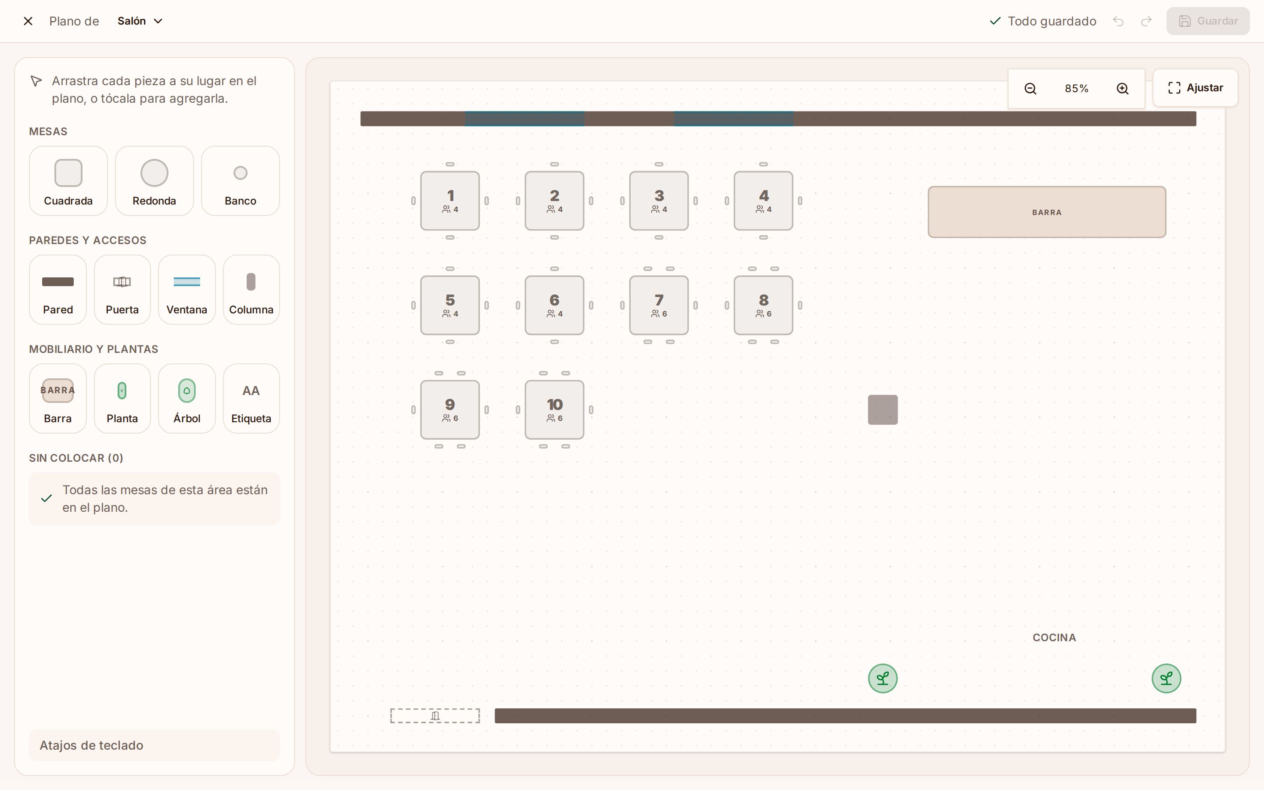Open Atajos de teclado shortcuts
The width and height of the screenshot is (1264, 790).
154,745
